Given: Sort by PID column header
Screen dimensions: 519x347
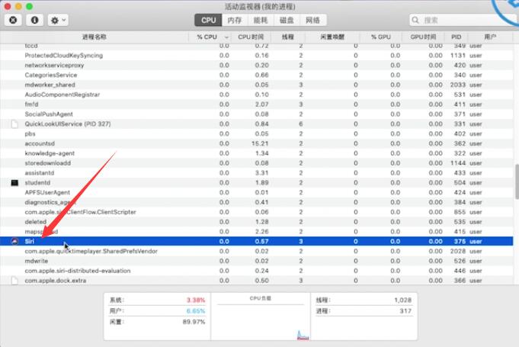Looking at the screenshot, I should 456,37.
